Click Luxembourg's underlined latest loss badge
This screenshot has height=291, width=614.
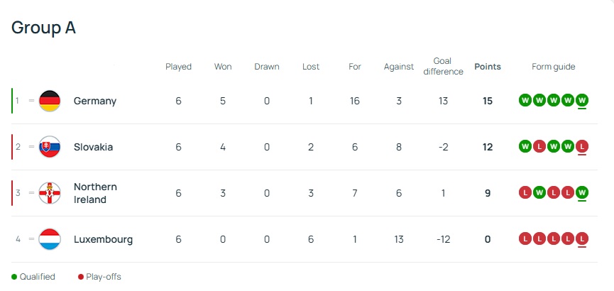pos(582,239)
